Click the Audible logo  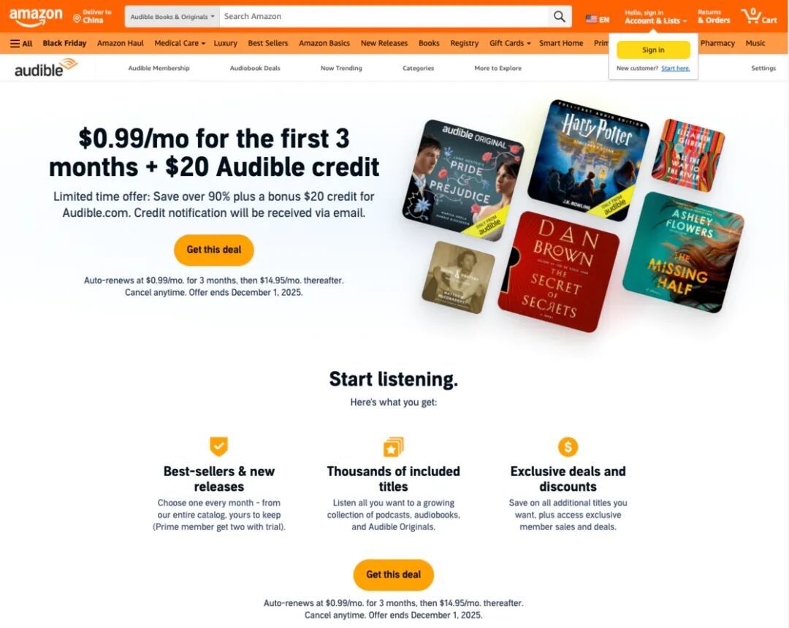(x=46, y=68)
